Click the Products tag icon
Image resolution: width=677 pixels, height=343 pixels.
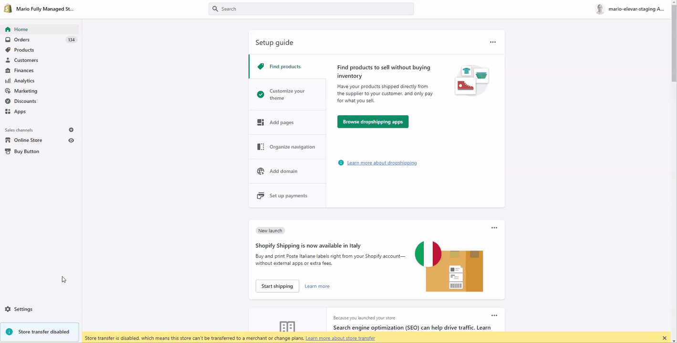pyautogui.click(x=8, y=50)
